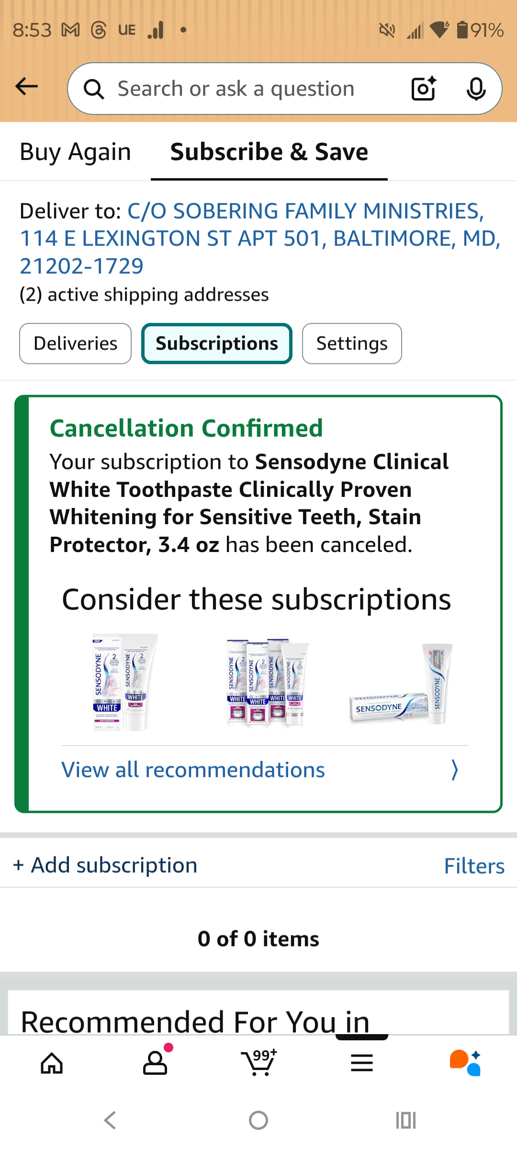
Task: Open the Rufus AI assistant icon
Action: (x=465, y=1063)
